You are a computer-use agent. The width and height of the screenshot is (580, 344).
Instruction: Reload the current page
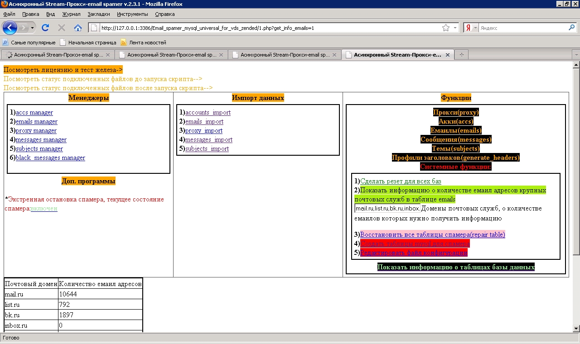point(45,28)
